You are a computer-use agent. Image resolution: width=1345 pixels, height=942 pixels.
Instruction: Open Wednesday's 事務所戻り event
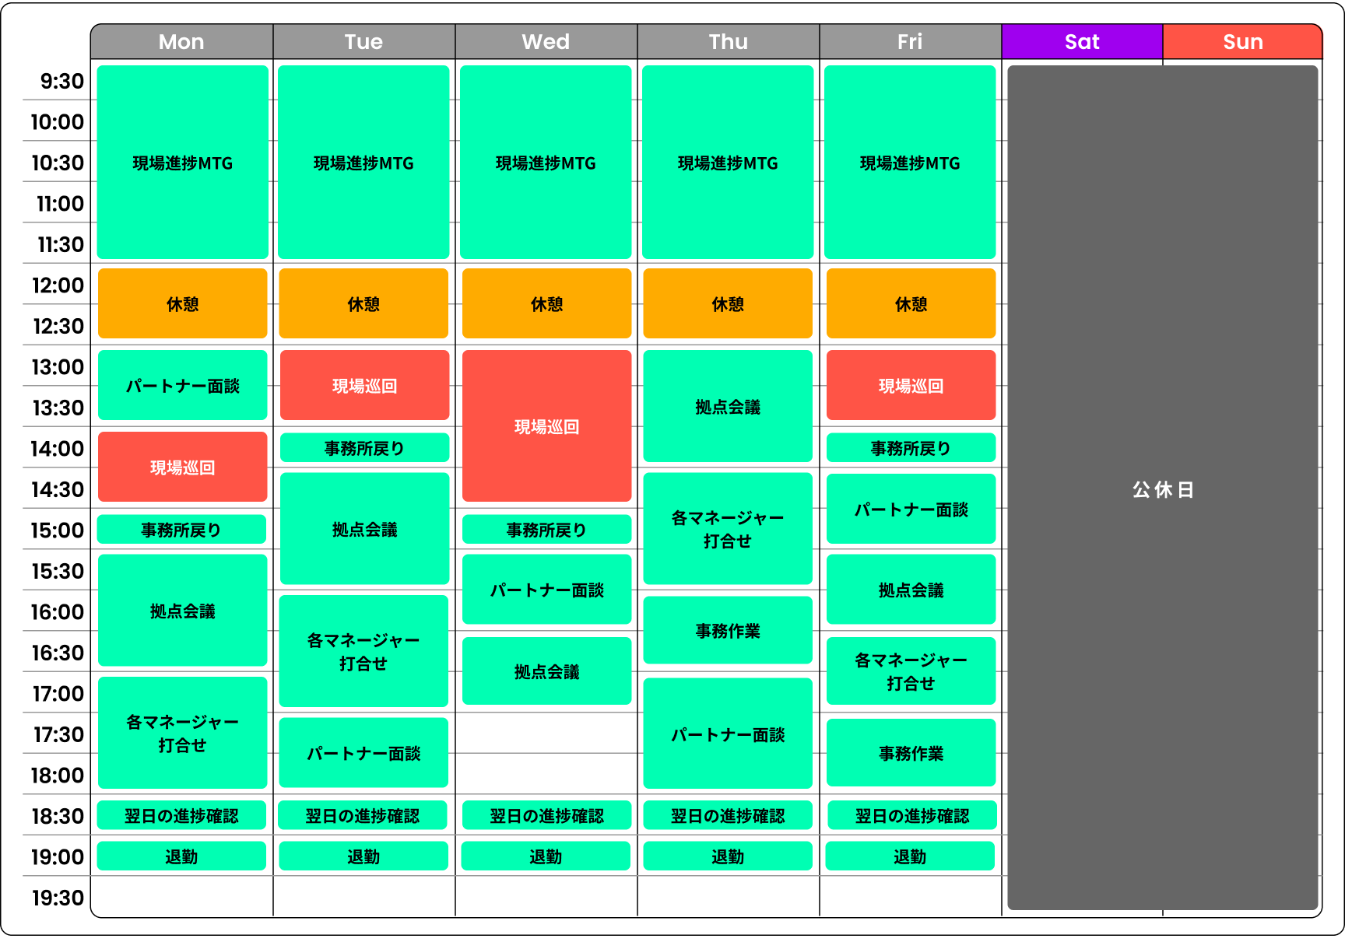[x=546, y=529]
